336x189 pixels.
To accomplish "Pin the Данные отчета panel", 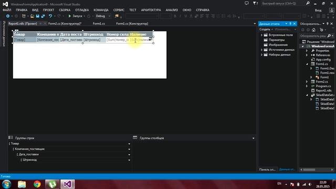I will pyautogui.click(x=290, y=24).
